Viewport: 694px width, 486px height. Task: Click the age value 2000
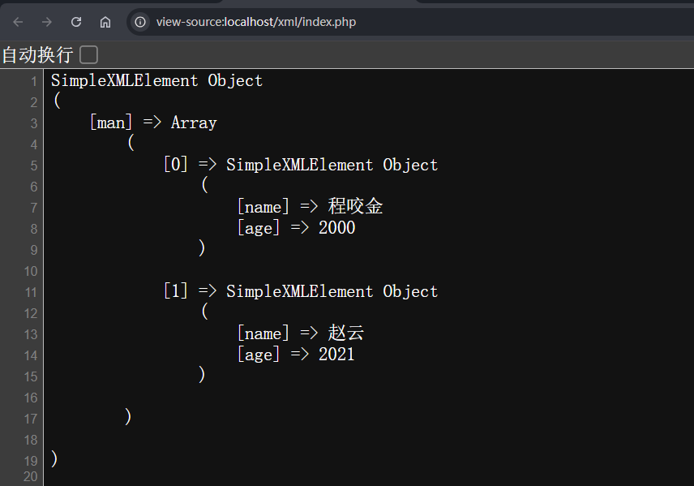(336, 228)
